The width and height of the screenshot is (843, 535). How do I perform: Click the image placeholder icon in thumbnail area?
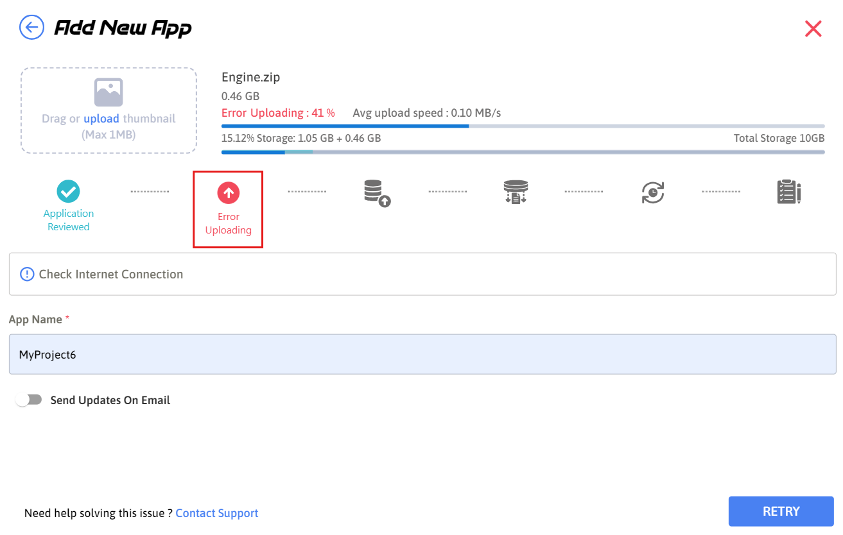pyautogui.click(x=109, y=92)
